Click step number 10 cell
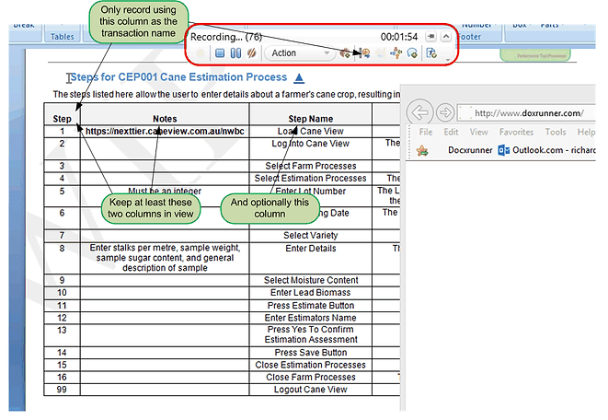The image size is (608, 420). tap(62, 293)
